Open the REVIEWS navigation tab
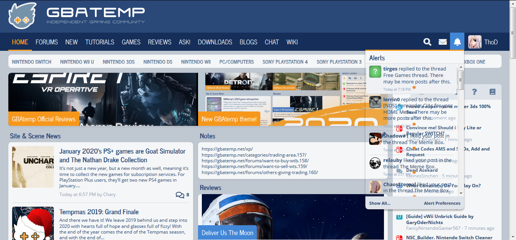 click(x=160, y=42)
